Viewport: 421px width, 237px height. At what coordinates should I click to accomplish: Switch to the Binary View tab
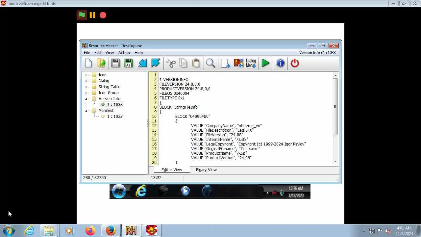(206, 170)
